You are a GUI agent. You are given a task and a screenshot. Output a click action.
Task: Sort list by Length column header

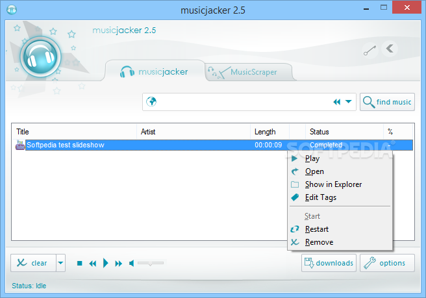269,132
